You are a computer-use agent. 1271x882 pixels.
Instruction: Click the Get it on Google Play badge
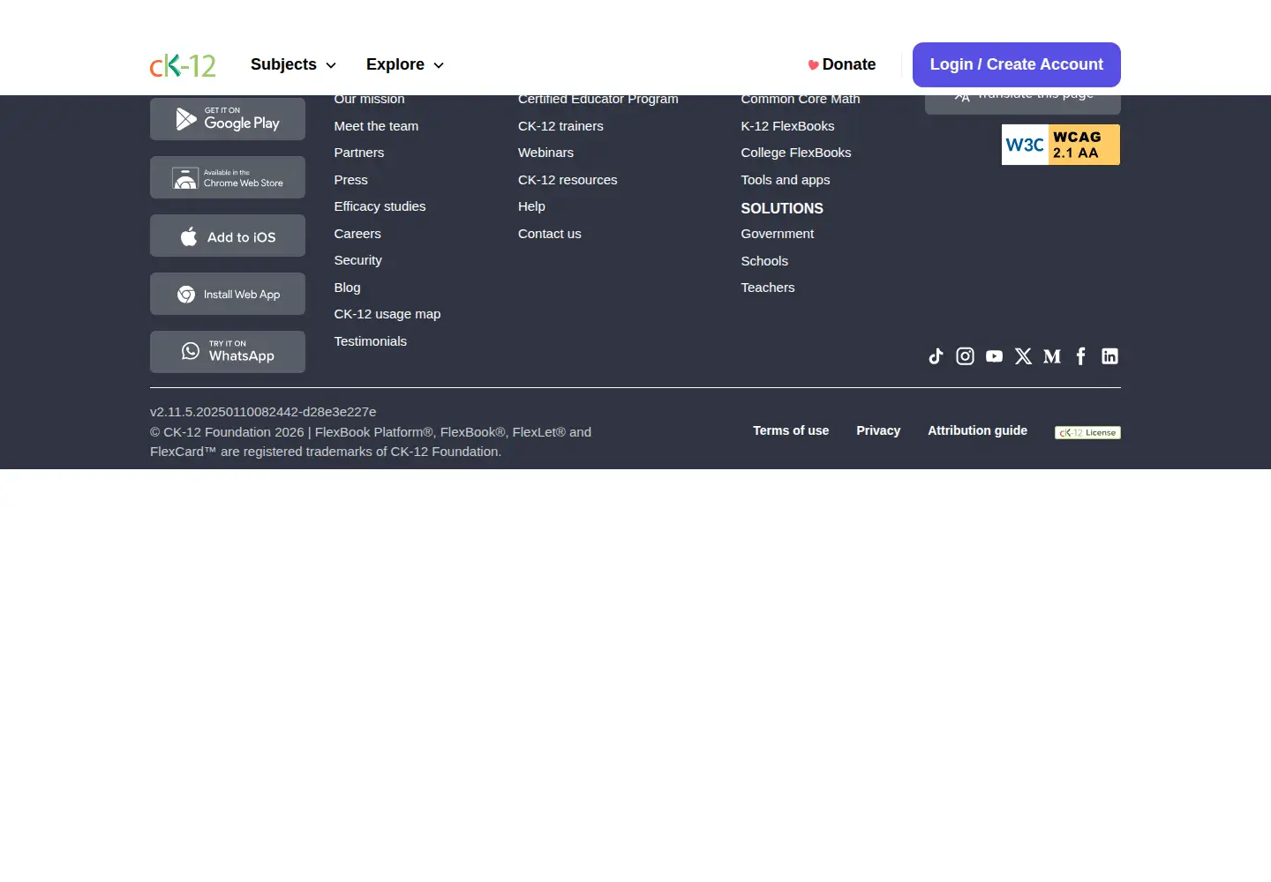pyautogui.click(x=228, y=119)
